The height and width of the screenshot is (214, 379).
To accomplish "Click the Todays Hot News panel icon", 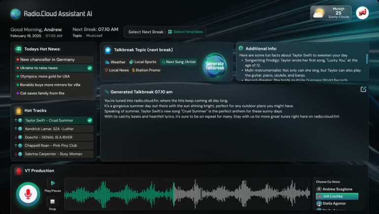I will pos(18,49).
